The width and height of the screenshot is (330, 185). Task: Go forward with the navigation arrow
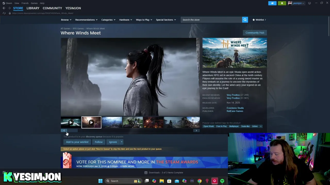[x=9, y=8]
